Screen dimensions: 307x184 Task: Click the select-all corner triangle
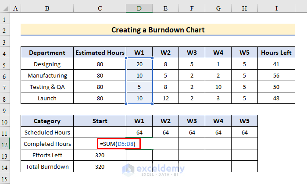[x=5, y=9]
